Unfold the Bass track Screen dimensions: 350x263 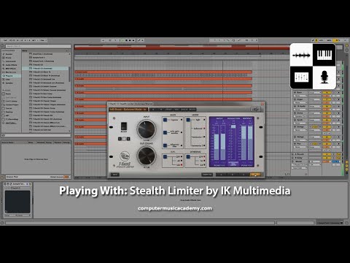(x=295, y=93)
